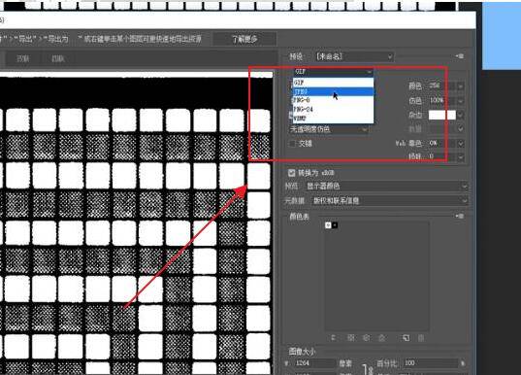Click the 了解更多 learn more button
The width and height of the screenshot is (521, 375).
pyautogui.click(x=244, y=39)
